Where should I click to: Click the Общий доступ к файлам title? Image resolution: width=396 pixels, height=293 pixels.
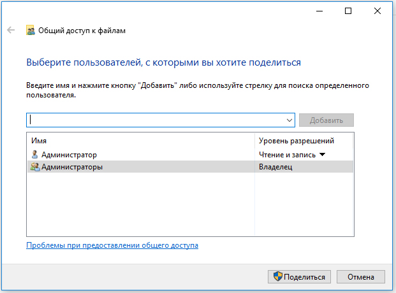pos(82,31)
